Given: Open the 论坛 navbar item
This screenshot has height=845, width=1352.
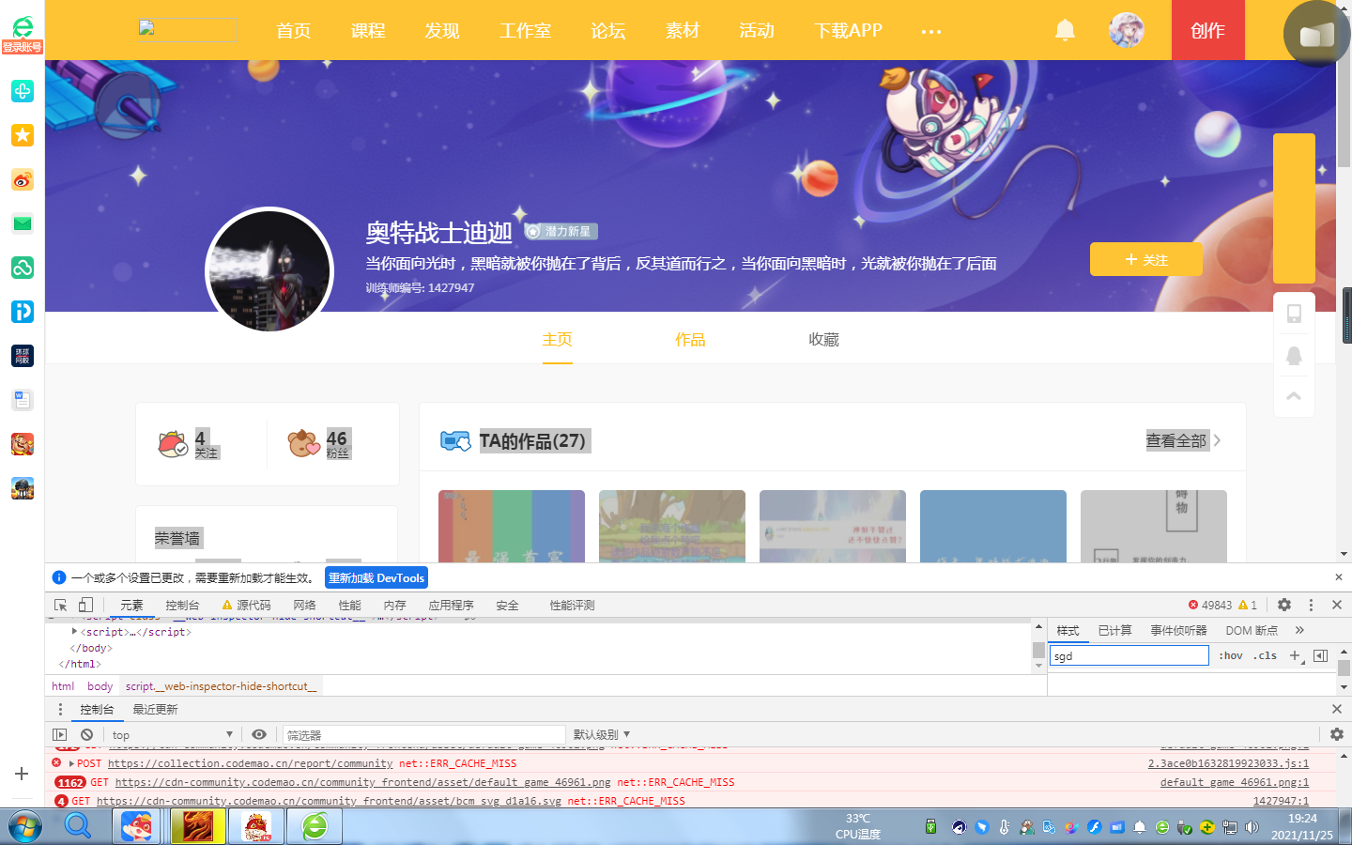Looking at the screenshot, I should click(x=607, y=31).
